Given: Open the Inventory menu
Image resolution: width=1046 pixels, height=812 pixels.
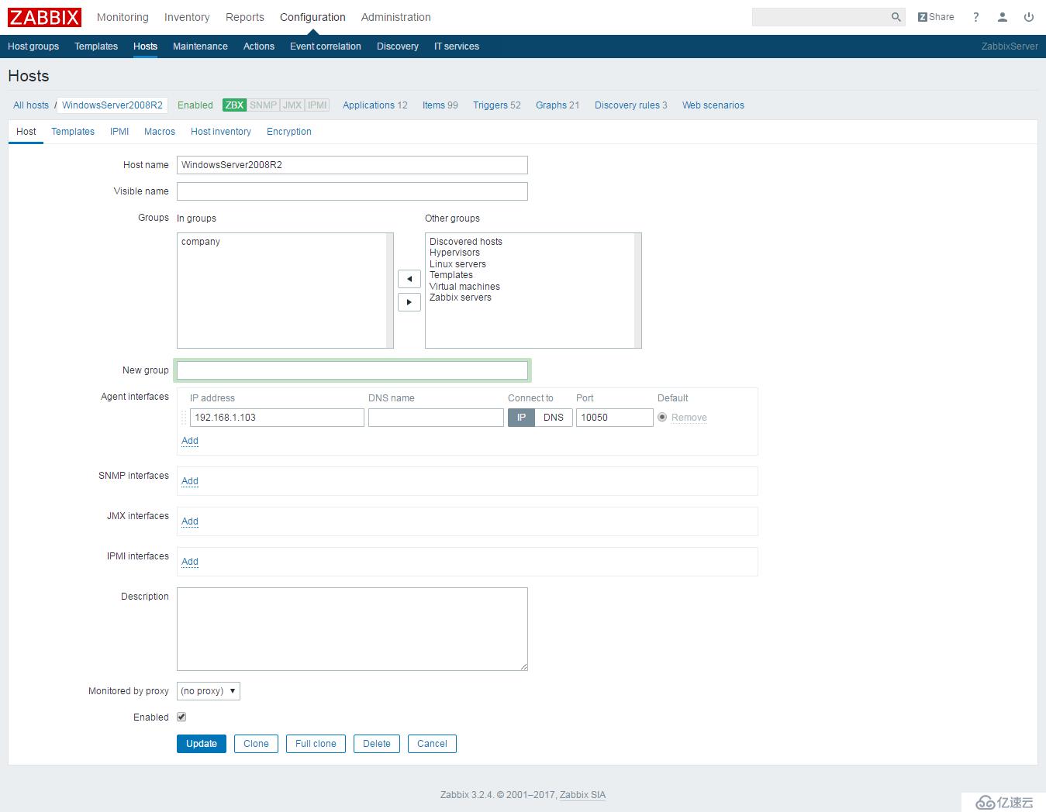Looking at the screenshot, I should 187,17.
